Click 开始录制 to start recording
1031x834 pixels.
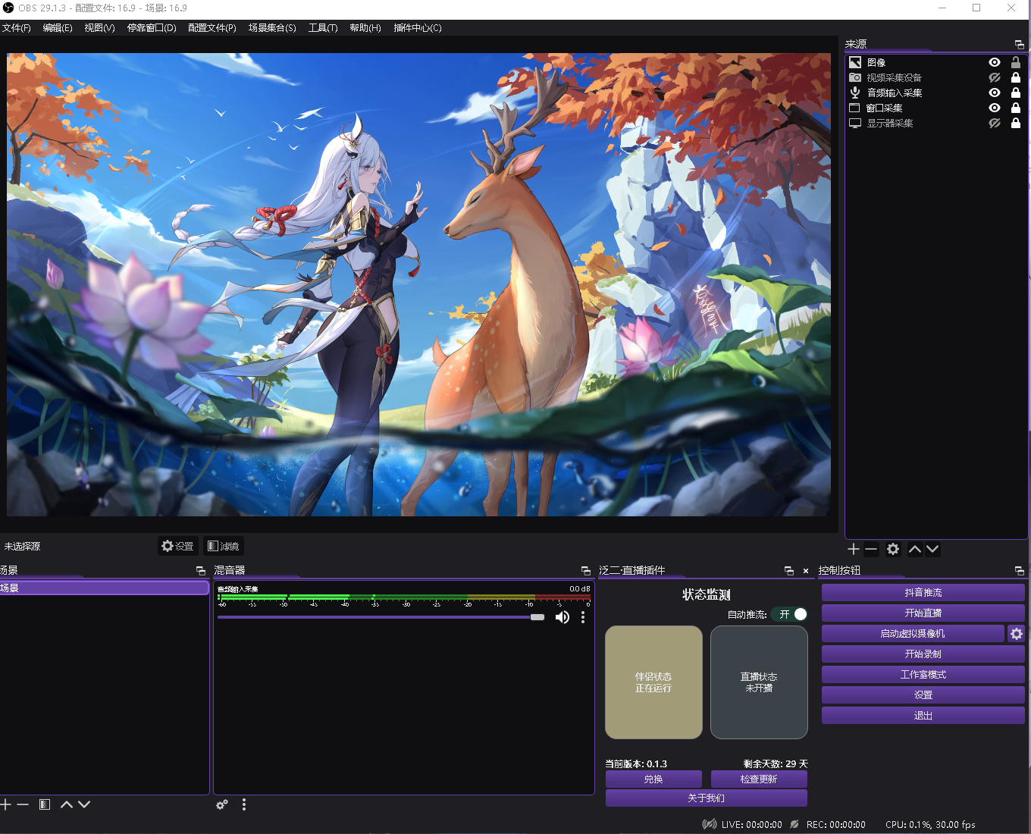click(x=923, y=654)
